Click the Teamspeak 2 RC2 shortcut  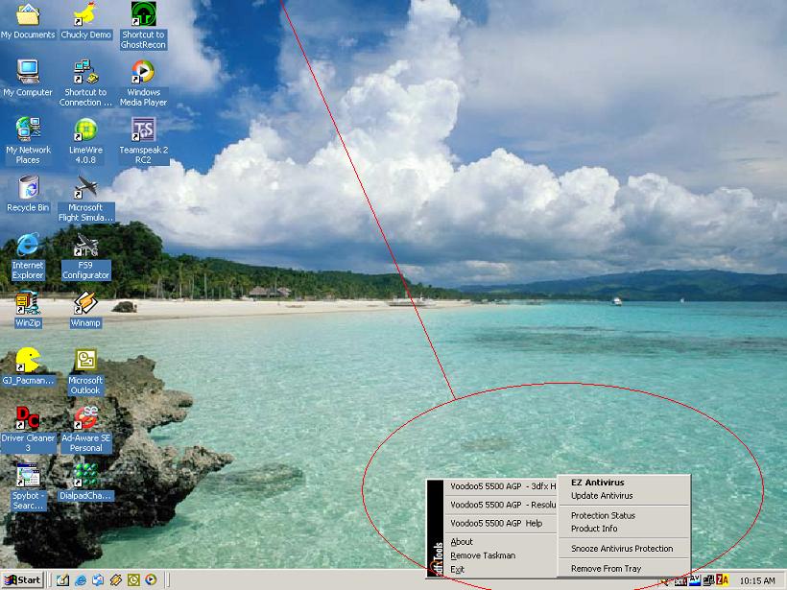coord(143,130)
